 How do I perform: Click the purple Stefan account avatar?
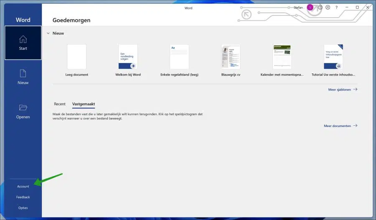coord(310,8)
